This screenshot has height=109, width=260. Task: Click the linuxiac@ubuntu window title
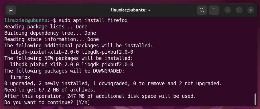tap(131, 10)
